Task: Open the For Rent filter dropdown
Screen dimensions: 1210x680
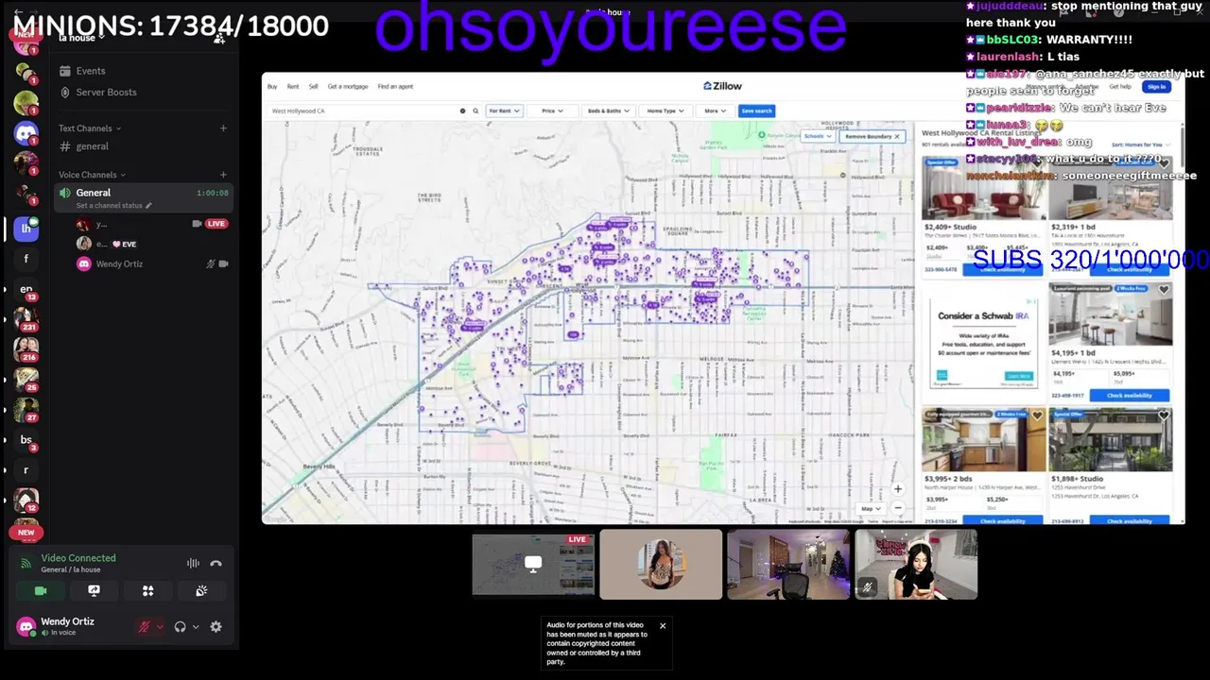Action: [x=504, y=110]
